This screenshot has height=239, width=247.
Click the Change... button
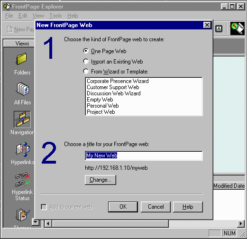point(101,180)
